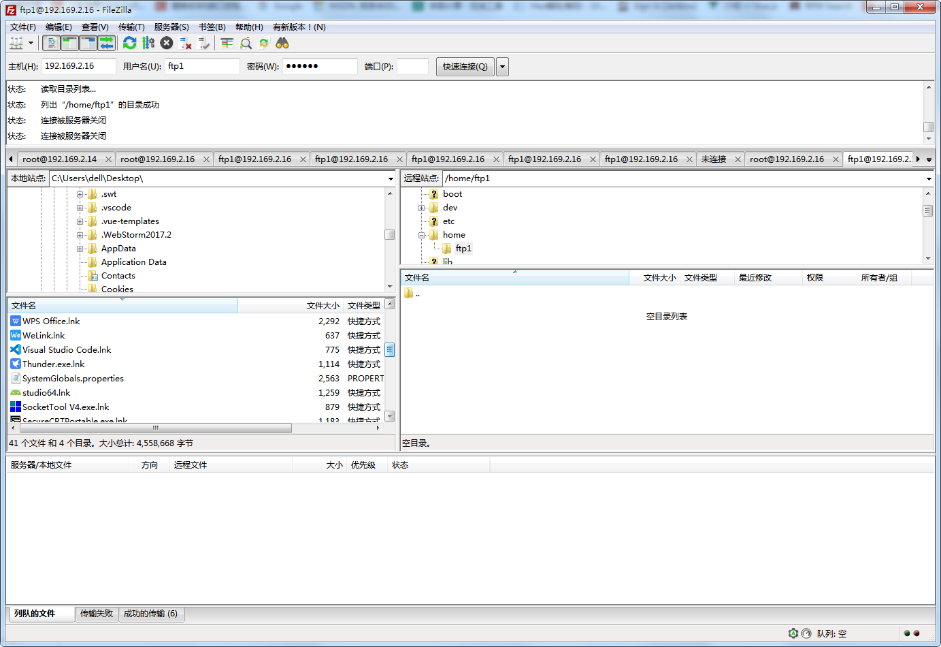The image size is (941, 647).
Task: Open the parent directory in the remote list
Action: 412,294
